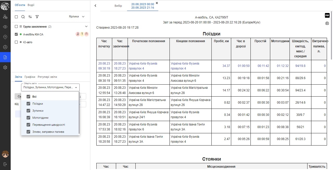Toggle the Мотогодини report checkbox

[x=28, y=118]
